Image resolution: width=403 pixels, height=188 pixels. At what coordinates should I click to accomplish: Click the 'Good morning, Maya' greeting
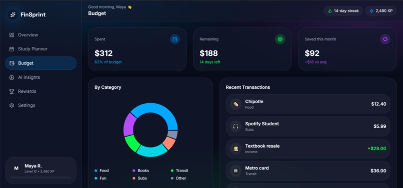109,7
